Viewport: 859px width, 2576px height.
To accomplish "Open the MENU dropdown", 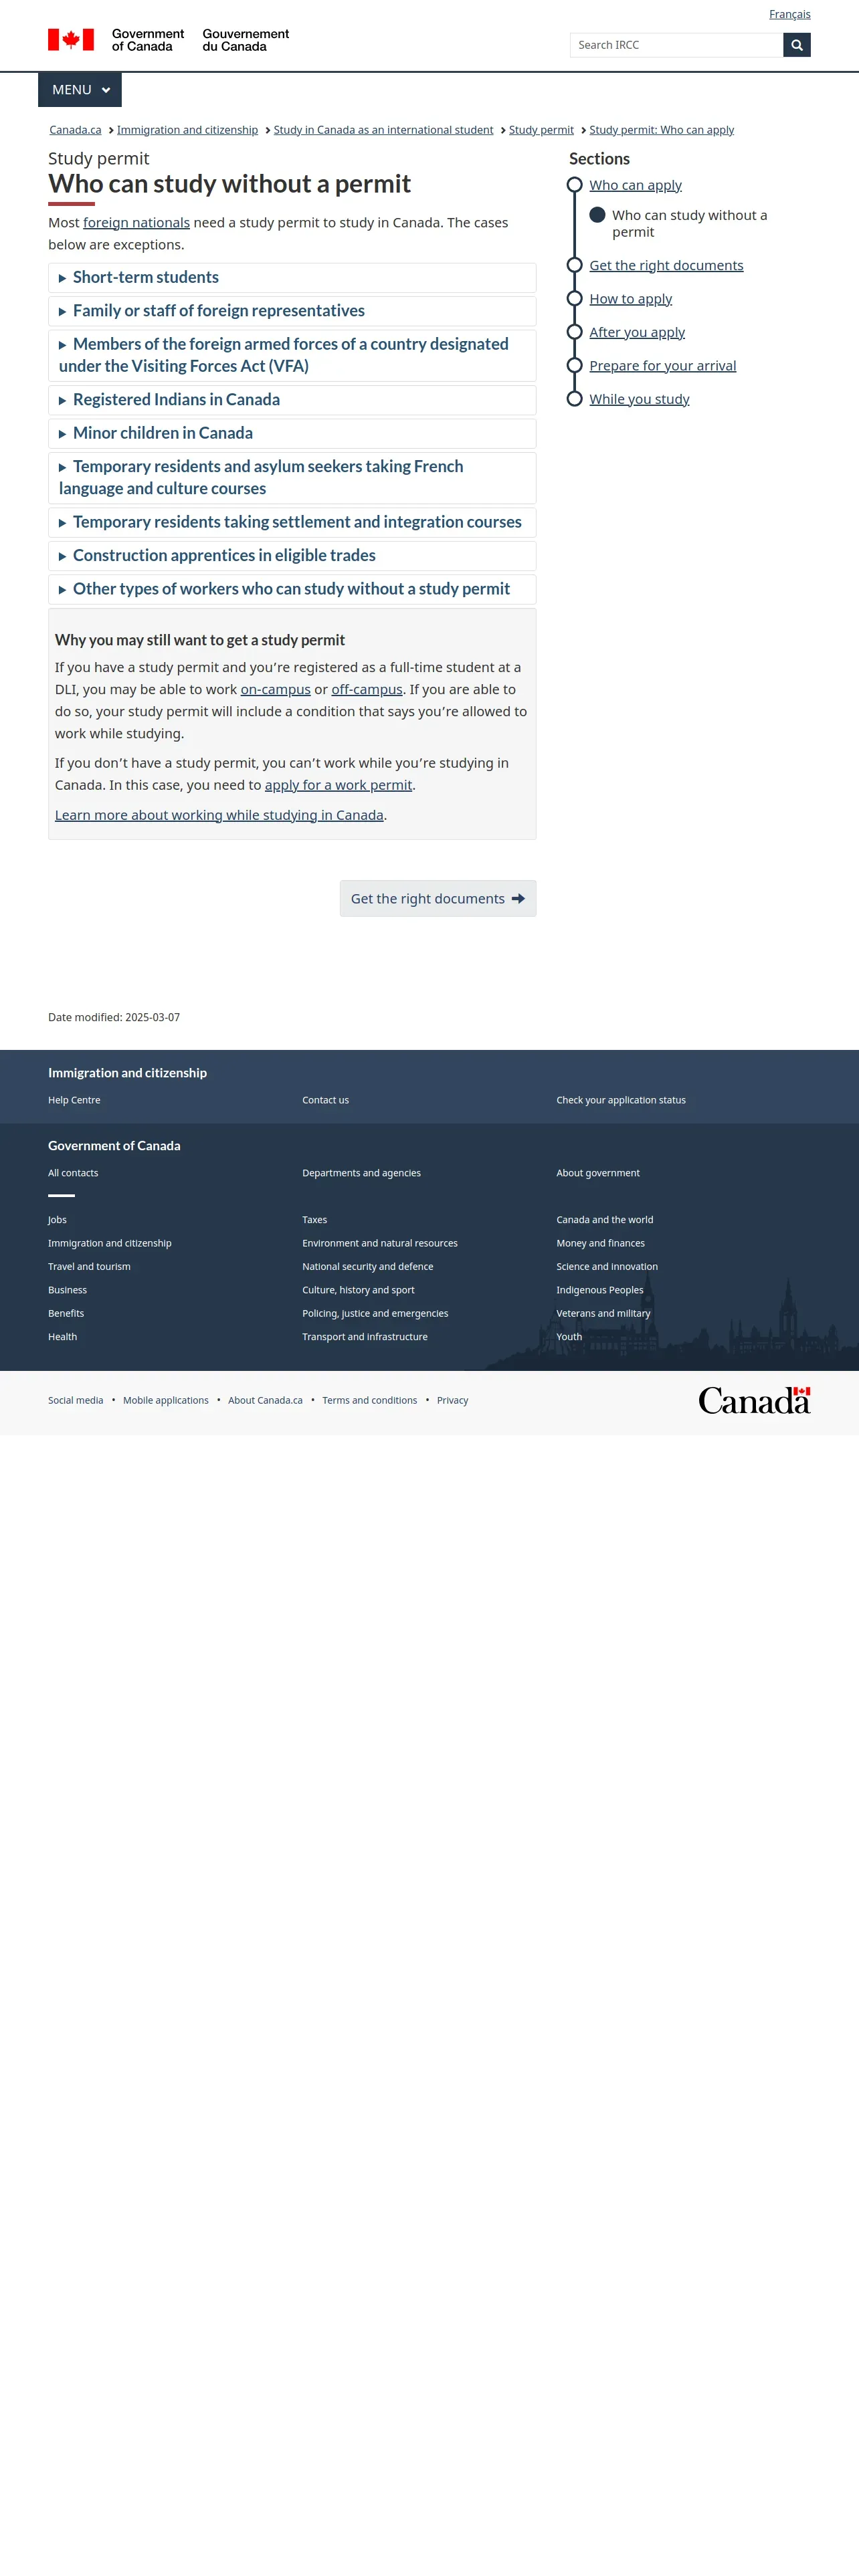I will point(80,90).
